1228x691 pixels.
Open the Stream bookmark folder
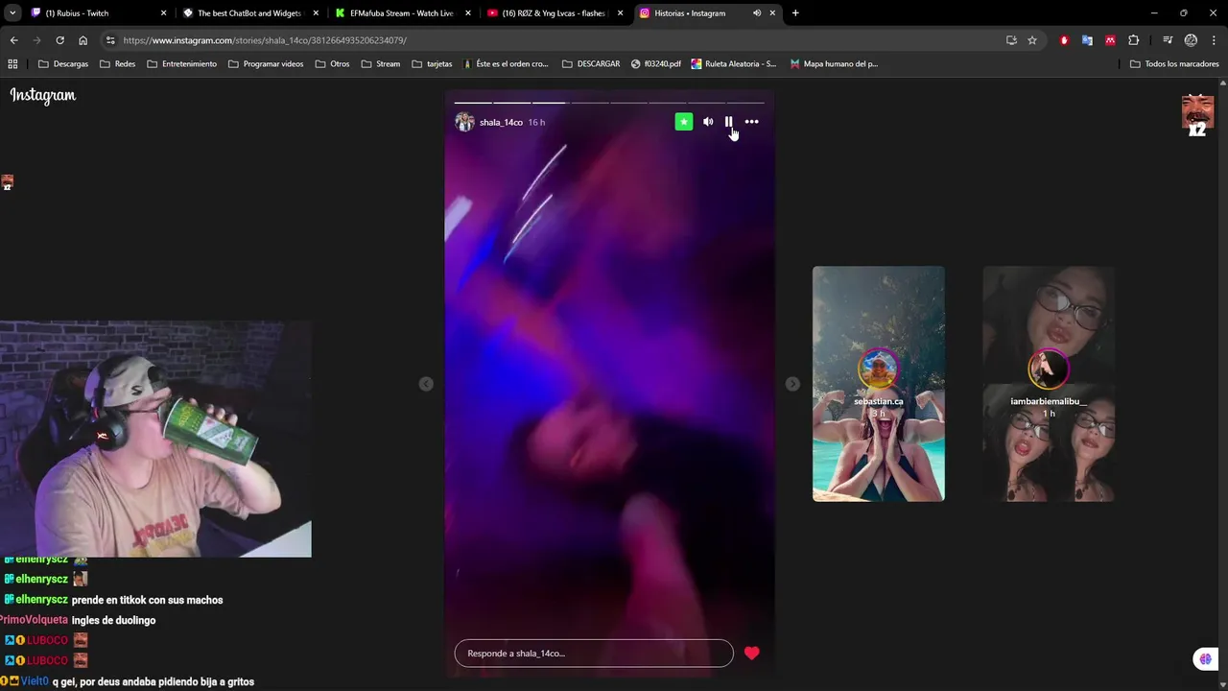click(x=381, y=64)
